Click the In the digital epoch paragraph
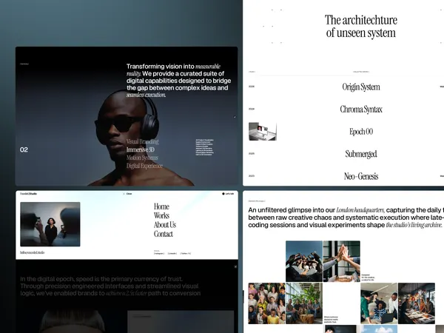Image resolution: width=444 pixels, height=333 pixels. pos(110,286)
